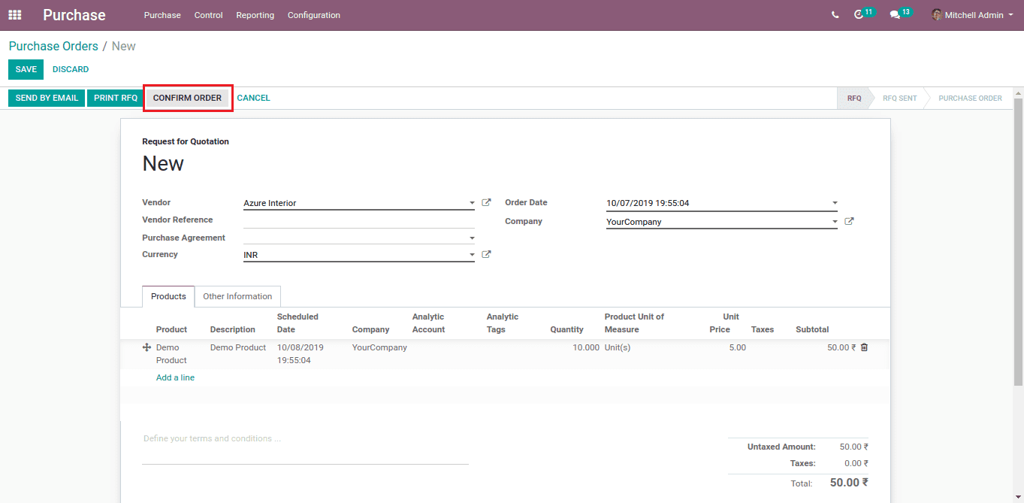Screen dimensions: 1024x503
Task: Open activities clock icon with 11 badge
Action: (859, 15)
